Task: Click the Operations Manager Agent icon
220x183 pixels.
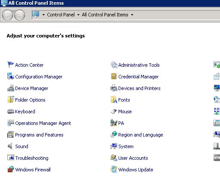Action: click(x=11, y=123)
